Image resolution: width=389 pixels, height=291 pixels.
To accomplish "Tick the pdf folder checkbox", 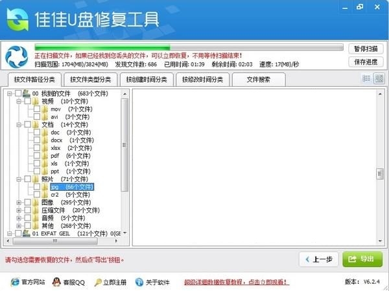I will pyautogui.click(x=37, y=156).
